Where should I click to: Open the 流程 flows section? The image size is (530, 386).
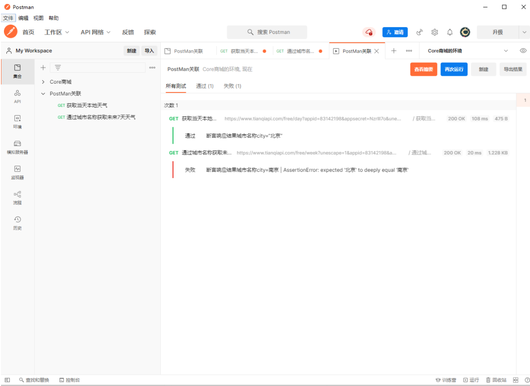[x=17, y=198]
